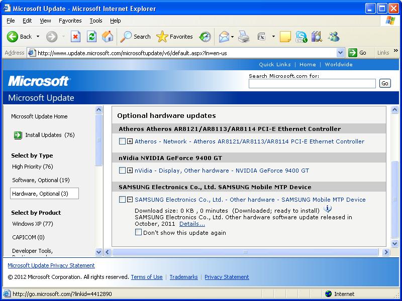Click the horizontal scrollbar right arrow

point(386,252)
